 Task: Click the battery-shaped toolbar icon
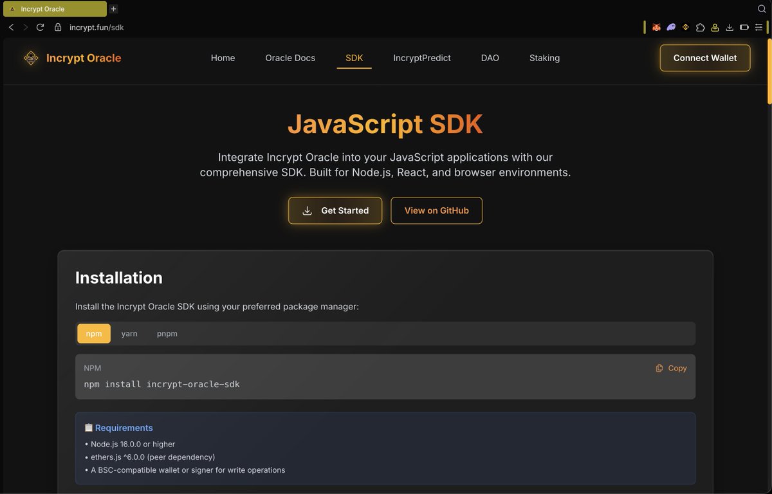(744, 28)
